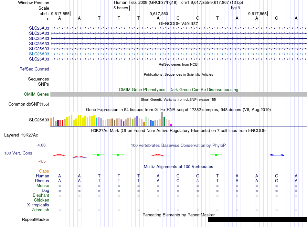
Task: Select the 'chr1:' ruler label
Action: pos(44,14)
